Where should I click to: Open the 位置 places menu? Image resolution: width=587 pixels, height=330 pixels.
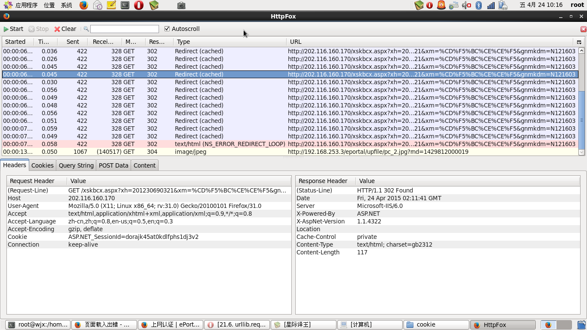click(49, 5)
